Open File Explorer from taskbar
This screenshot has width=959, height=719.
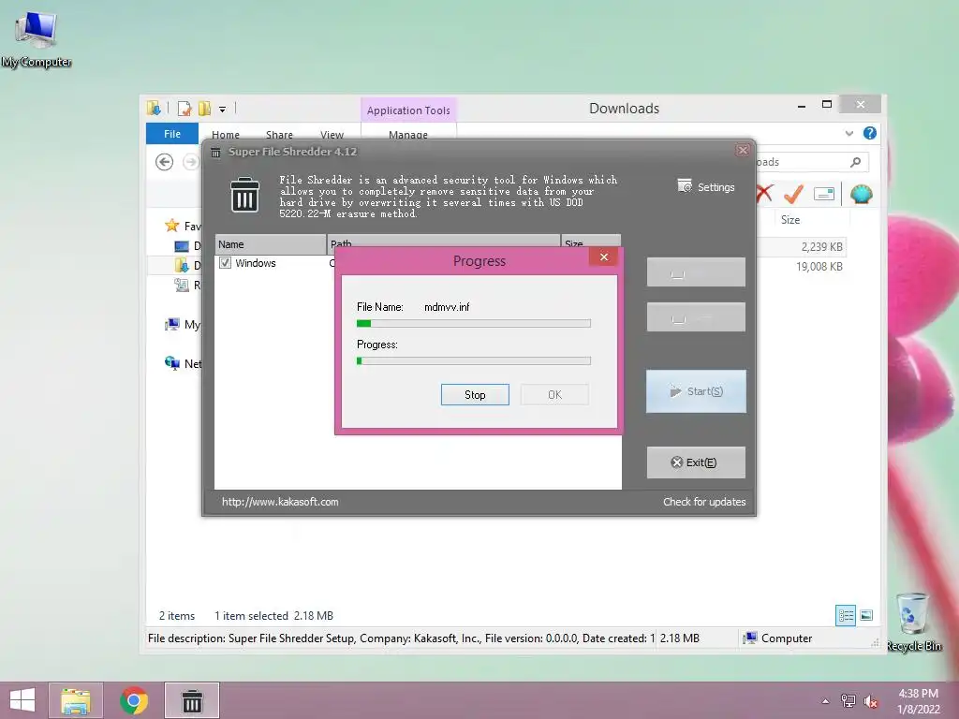coord(75,700)
